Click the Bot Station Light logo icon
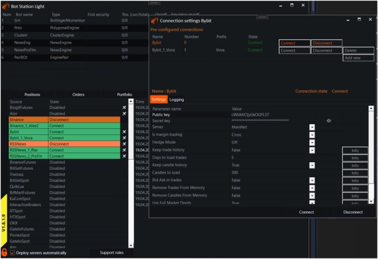The height and width of the screenshot is (259, 378). [x=5, y=6]
